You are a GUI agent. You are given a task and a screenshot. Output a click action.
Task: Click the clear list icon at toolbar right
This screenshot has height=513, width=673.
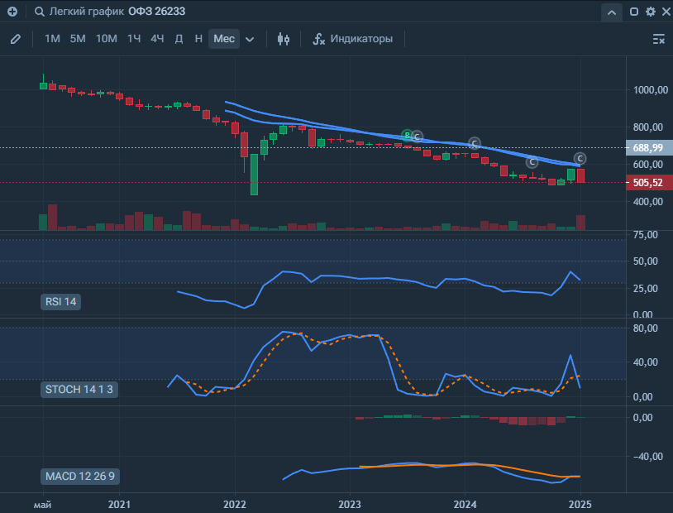coord(658,39)
